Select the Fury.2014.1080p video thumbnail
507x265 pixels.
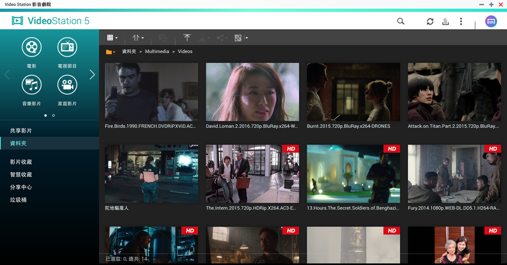455,174
